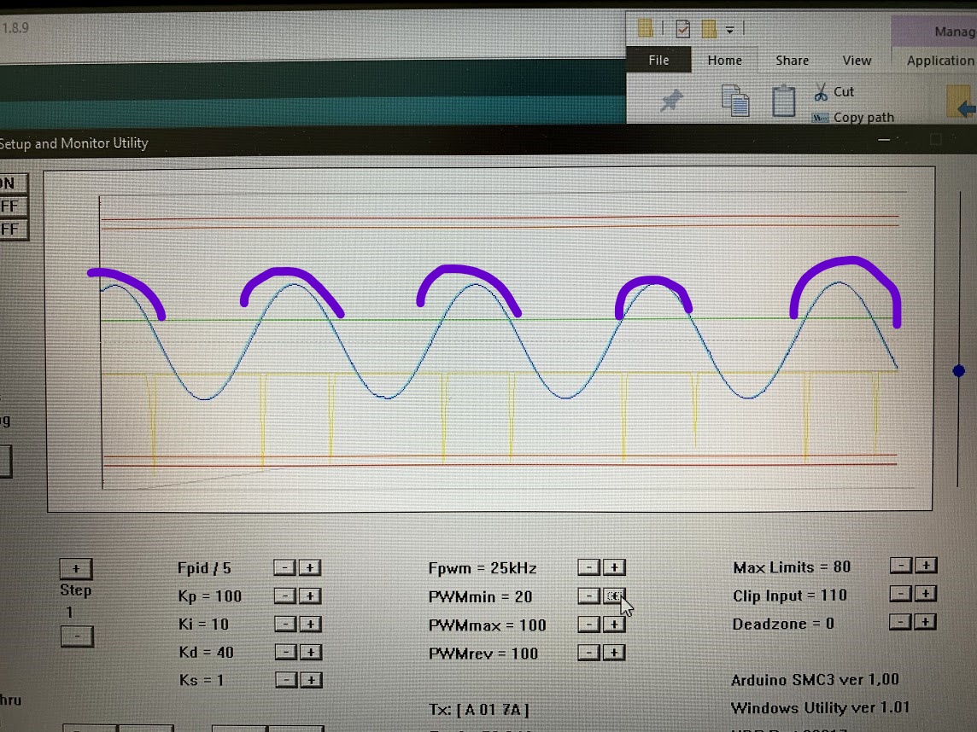Click the 'Windows Utility ver 1.01' text
The height and width of the screenshot is (732, 977).
(x=820, y=708)
